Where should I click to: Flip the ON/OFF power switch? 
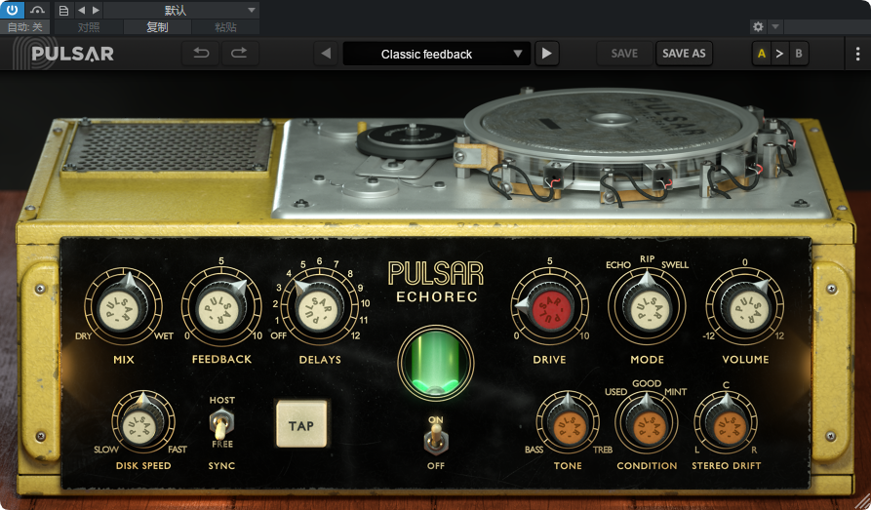pyautogui.click(x=436, y=439)
